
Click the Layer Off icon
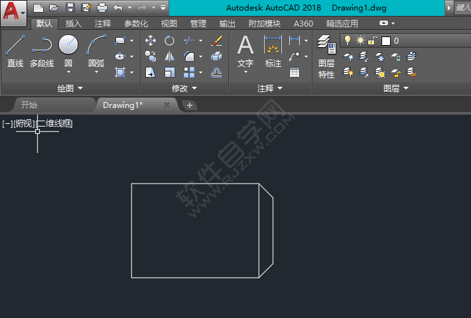tap(348, 56)
